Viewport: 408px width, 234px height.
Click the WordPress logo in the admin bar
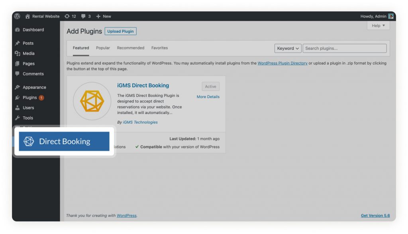pyautogui.click(x=17, y=16)
